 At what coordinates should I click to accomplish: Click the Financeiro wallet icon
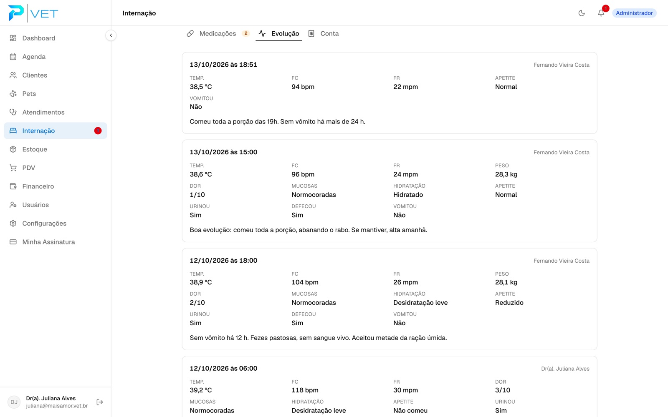(13, 186)
